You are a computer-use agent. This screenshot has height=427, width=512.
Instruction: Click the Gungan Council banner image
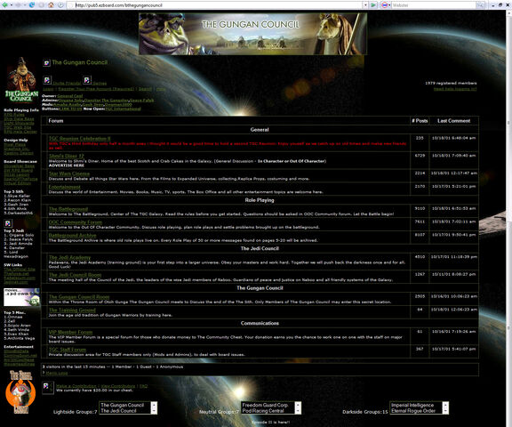[x=252, y=34]
